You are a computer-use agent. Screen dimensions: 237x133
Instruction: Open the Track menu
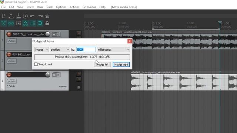click(x=49, y=7)
